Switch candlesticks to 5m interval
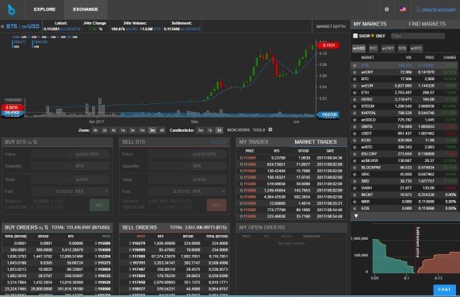 coord(201,130)
